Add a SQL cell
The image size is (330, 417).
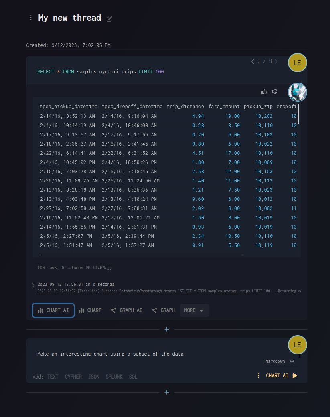[133, 377]
